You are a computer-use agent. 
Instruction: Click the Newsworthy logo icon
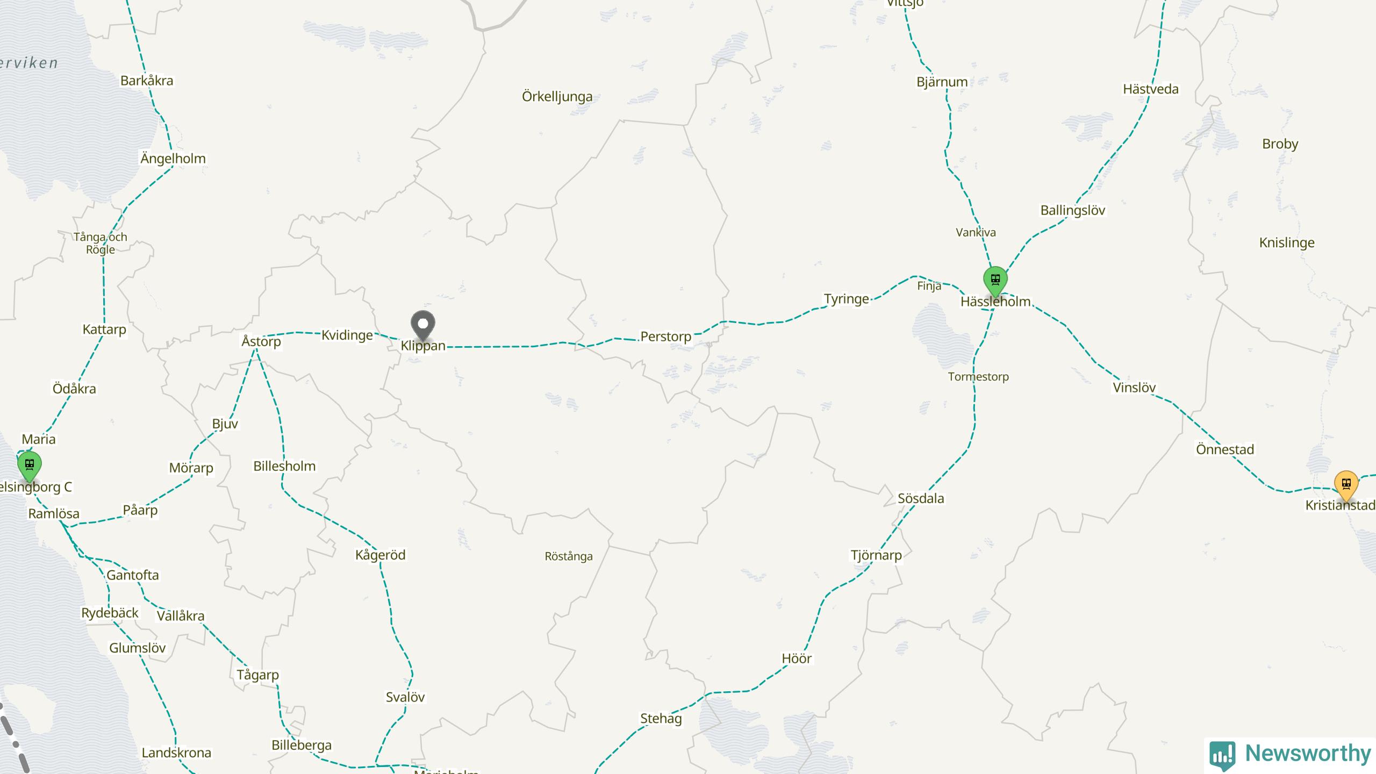(1222, 755)
